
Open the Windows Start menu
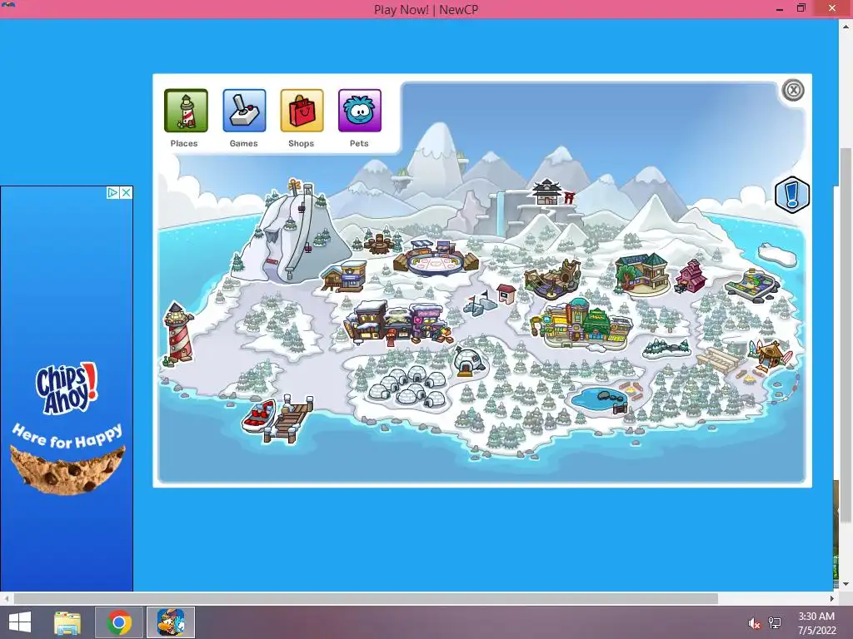tap(20, 622)
